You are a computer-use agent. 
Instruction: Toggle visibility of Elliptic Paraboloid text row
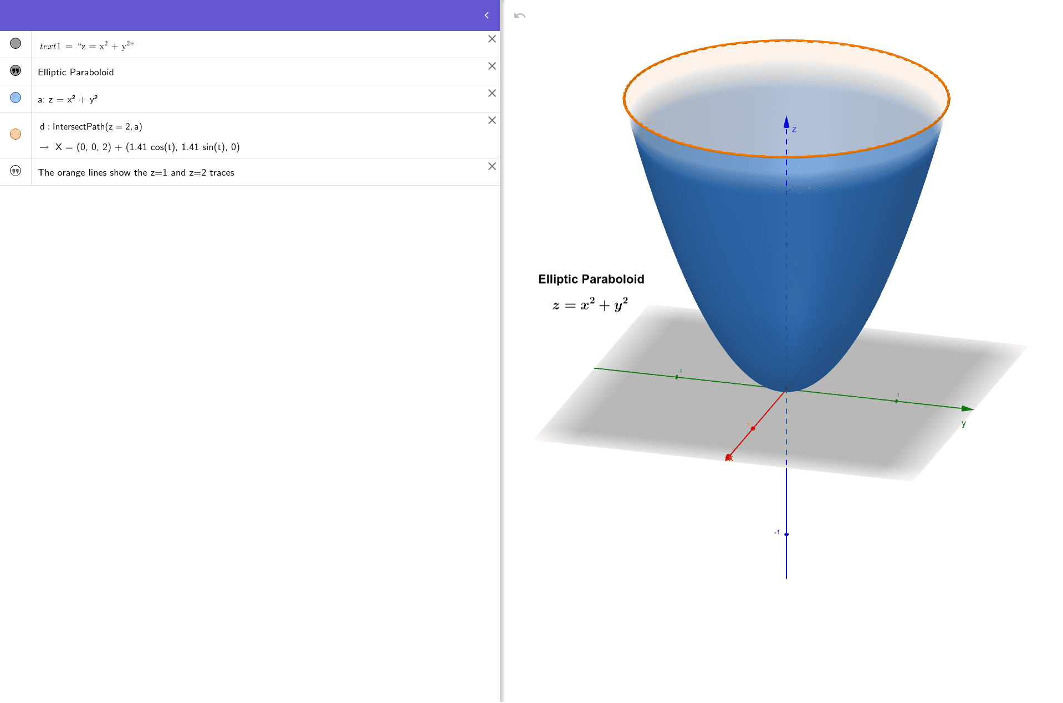point(16,70)
